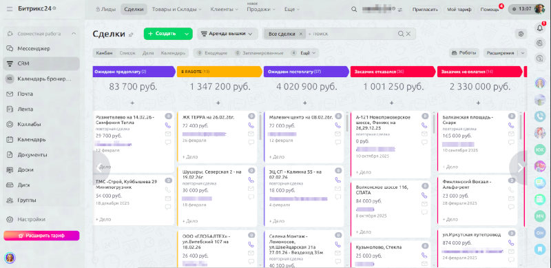Image resolution: width=551 pixels, height=268 pixels.
Task: Remove the Все сделки filter chip
Action: 301,34
